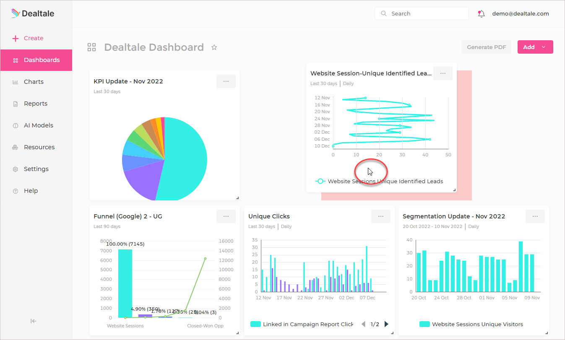565x340 pixels.
Task: Click the Dealtale Dashboard heading
Action: (154, 47)
